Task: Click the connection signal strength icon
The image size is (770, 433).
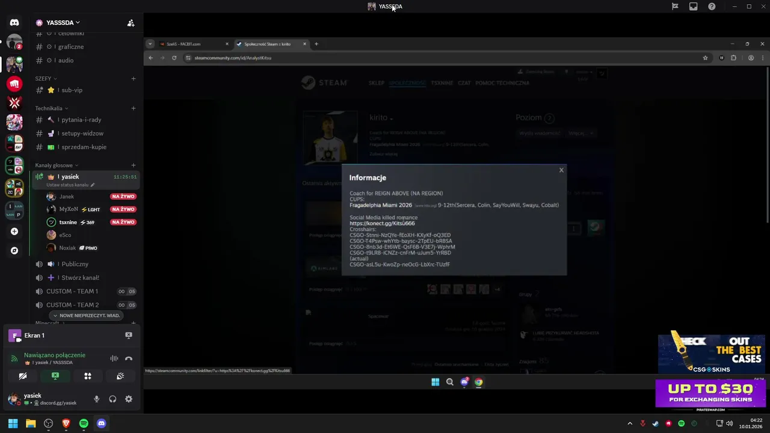Action: tap(14, 359)
